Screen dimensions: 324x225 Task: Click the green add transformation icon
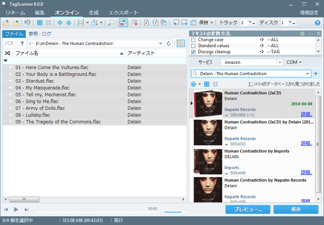pos(302,34)
